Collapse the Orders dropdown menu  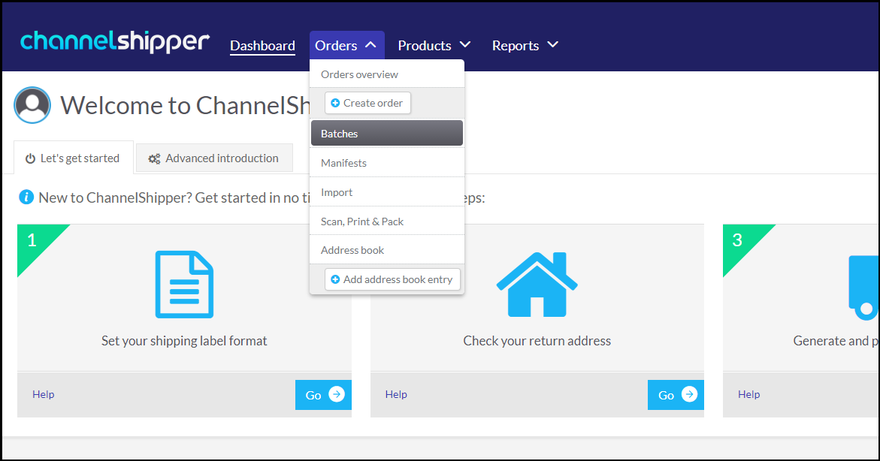click(x=346, y=46)
